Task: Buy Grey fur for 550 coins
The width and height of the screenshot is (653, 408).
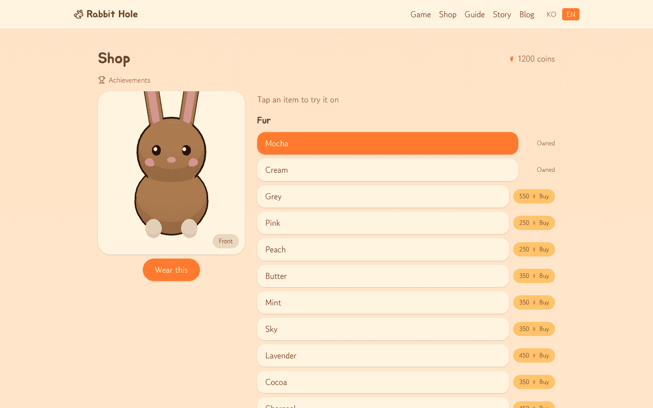Action: click(534, 196)
